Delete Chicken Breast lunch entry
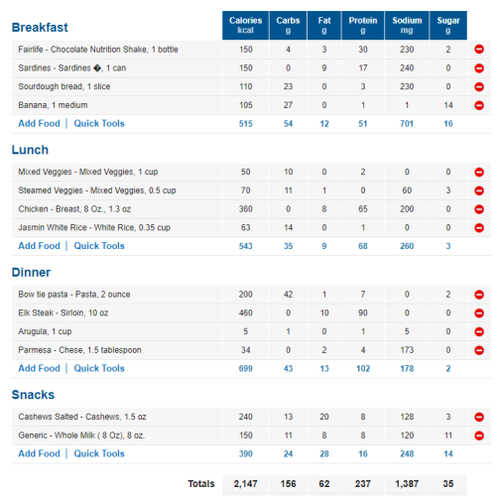This screenshot has height=496, width=498. pyautogui.click(x=479, y=209)
